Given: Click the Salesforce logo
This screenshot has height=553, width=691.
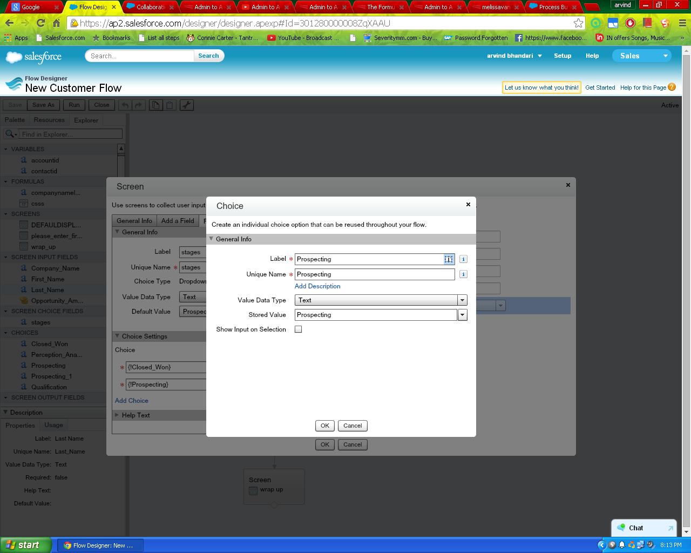Looking at the screenshot, I should (x=33, y=57).
